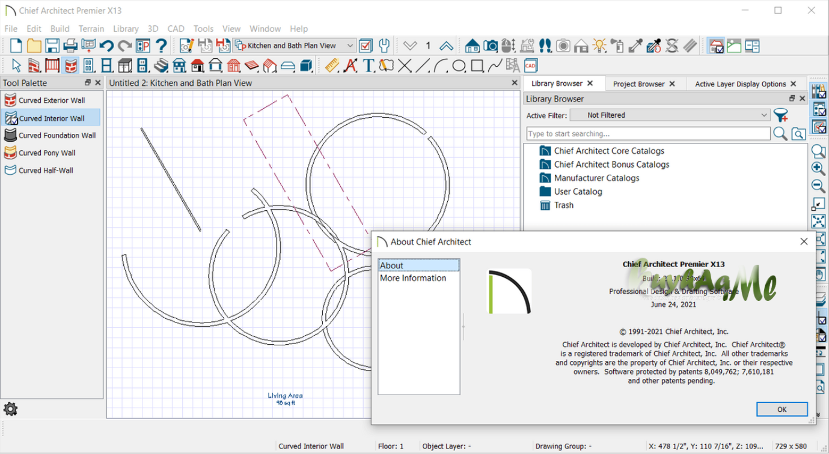The width and height of the screenshot is (829, 454).
Task: Open the Tool Palette gear settings
Action: (10, 409)
